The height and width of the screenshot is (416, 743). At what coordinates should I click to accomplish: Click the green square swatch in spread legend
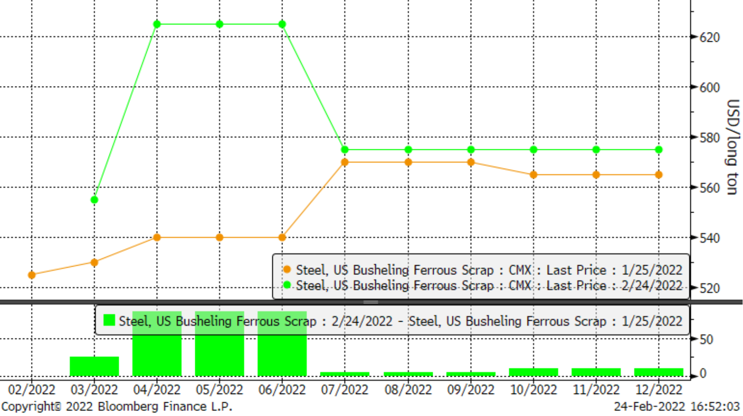point(109,320)
